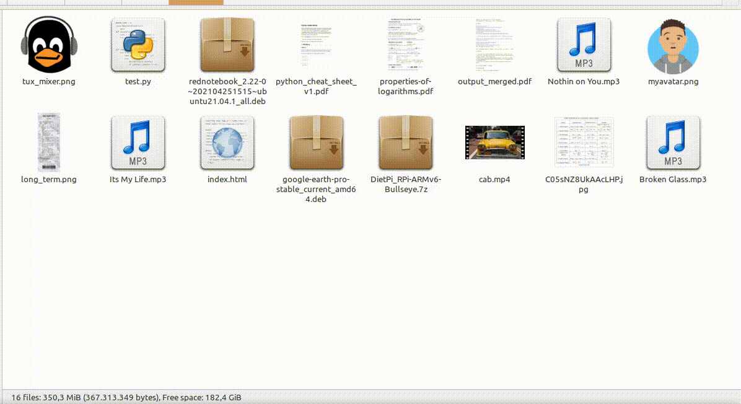Select Broken Glass.mp3

(673, 143)
